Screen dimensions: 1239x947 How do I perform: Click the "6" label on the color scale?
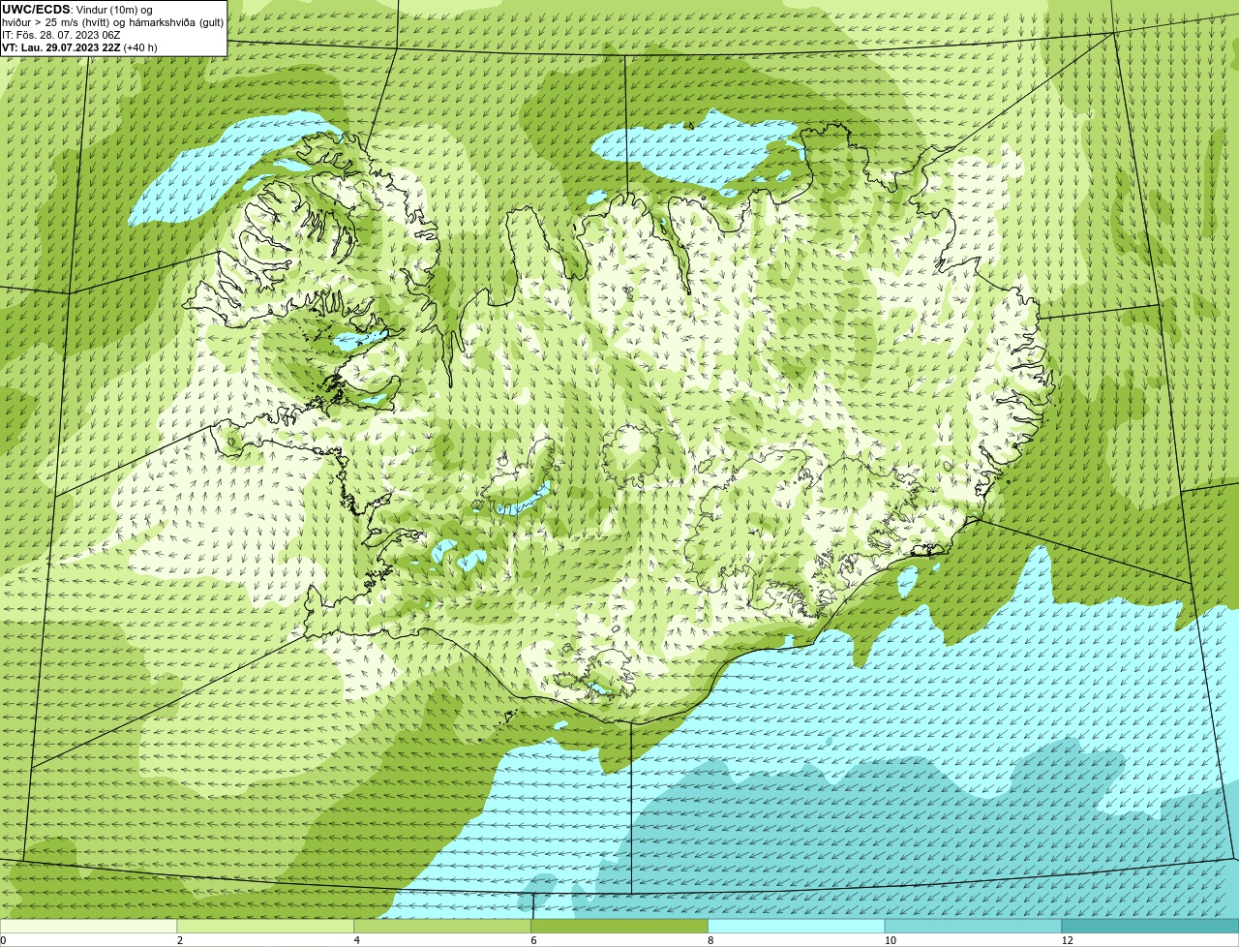click(533, 940)
